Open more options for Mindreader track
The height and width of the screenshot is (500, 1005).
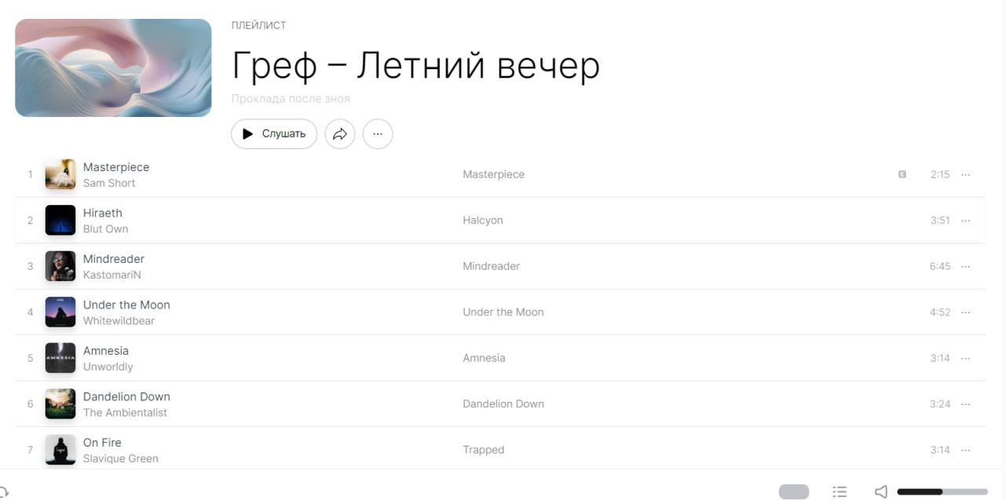(x=966, y=266)
